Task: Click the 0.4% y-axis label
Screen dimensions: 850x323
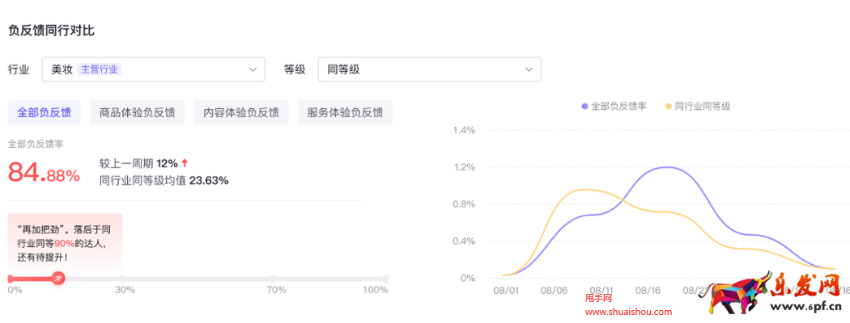Action: 464,241
